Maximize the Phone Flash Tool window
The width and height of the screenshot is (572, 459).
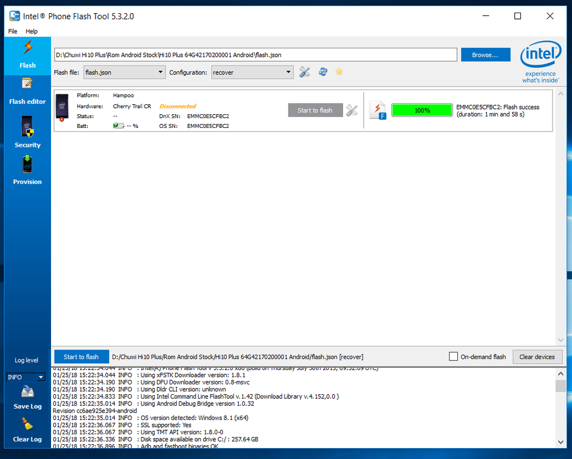(x=517, y=16)
